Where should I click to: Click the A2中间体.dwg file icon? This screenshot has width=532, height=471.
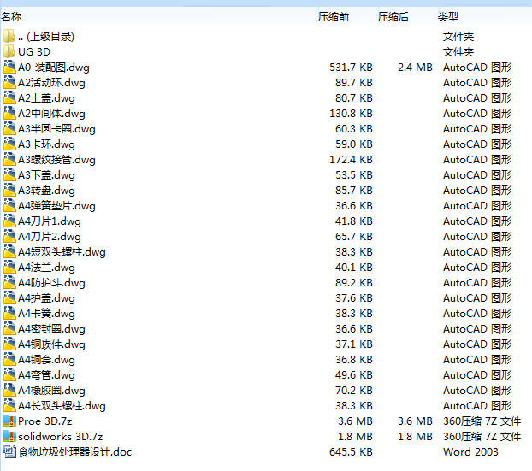tap(9, 113)
